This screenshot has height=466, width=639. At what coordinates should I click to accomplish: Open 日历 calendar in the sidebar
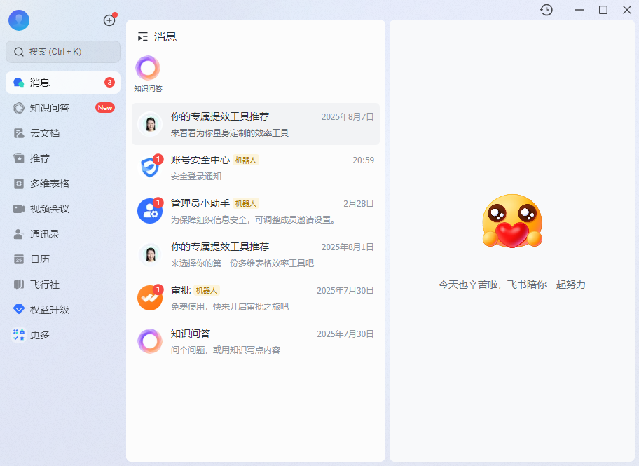click(63, 259)
